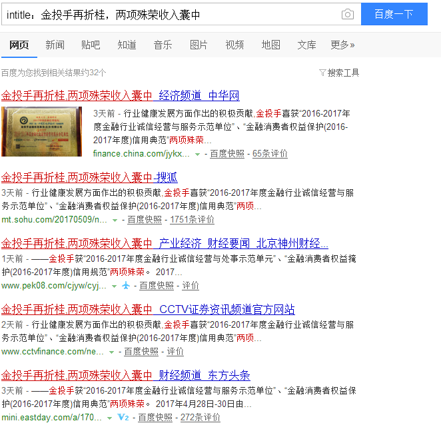Expand the dropdown arrow next to www.cctvfinance.com
The height and width of the screenshot is (429, 441).
click(x=111, y=352)
